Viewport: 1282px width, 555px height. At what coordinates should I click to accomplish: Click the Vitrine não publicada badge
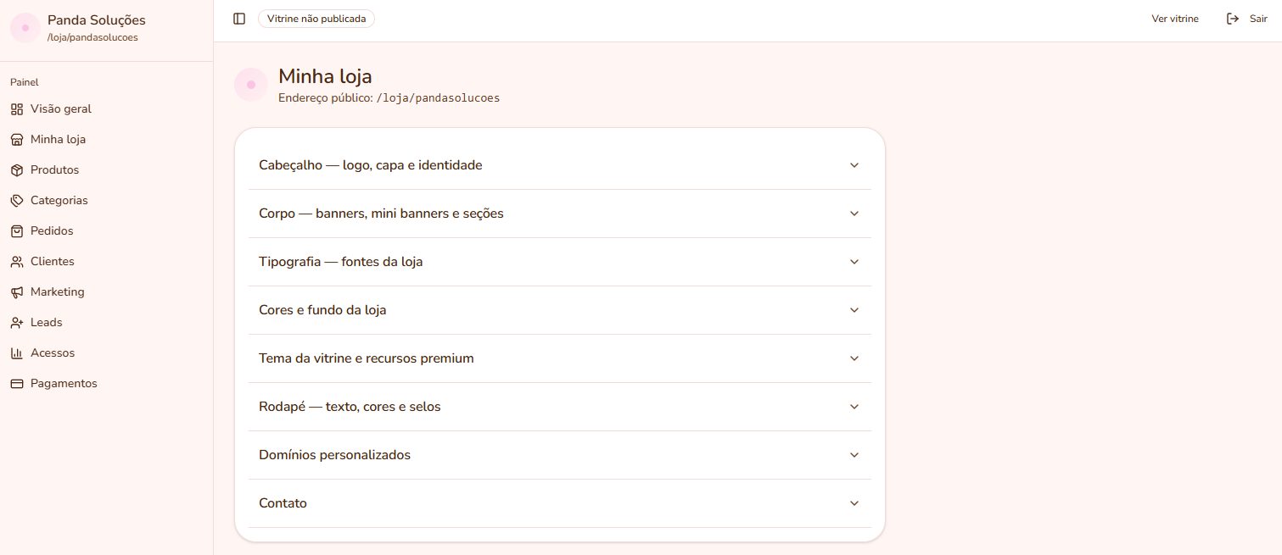tap(316, 19)
